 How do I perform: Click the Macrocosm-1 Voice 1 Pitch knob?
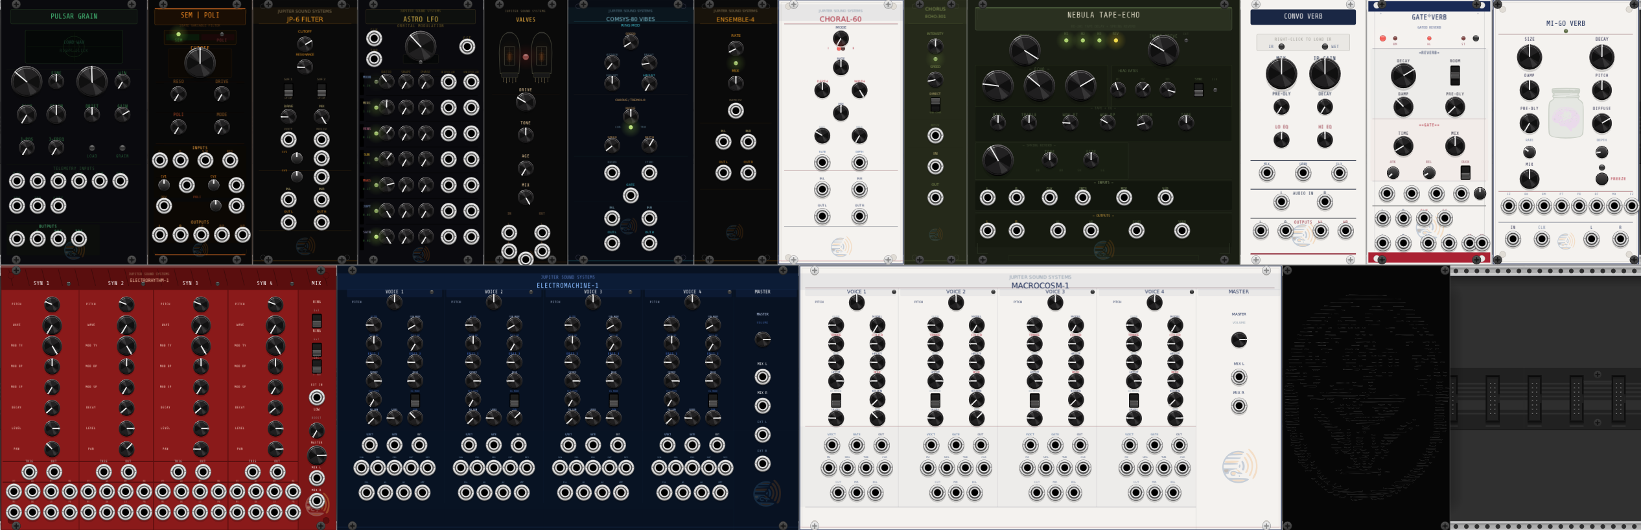[x=857, y=302]
